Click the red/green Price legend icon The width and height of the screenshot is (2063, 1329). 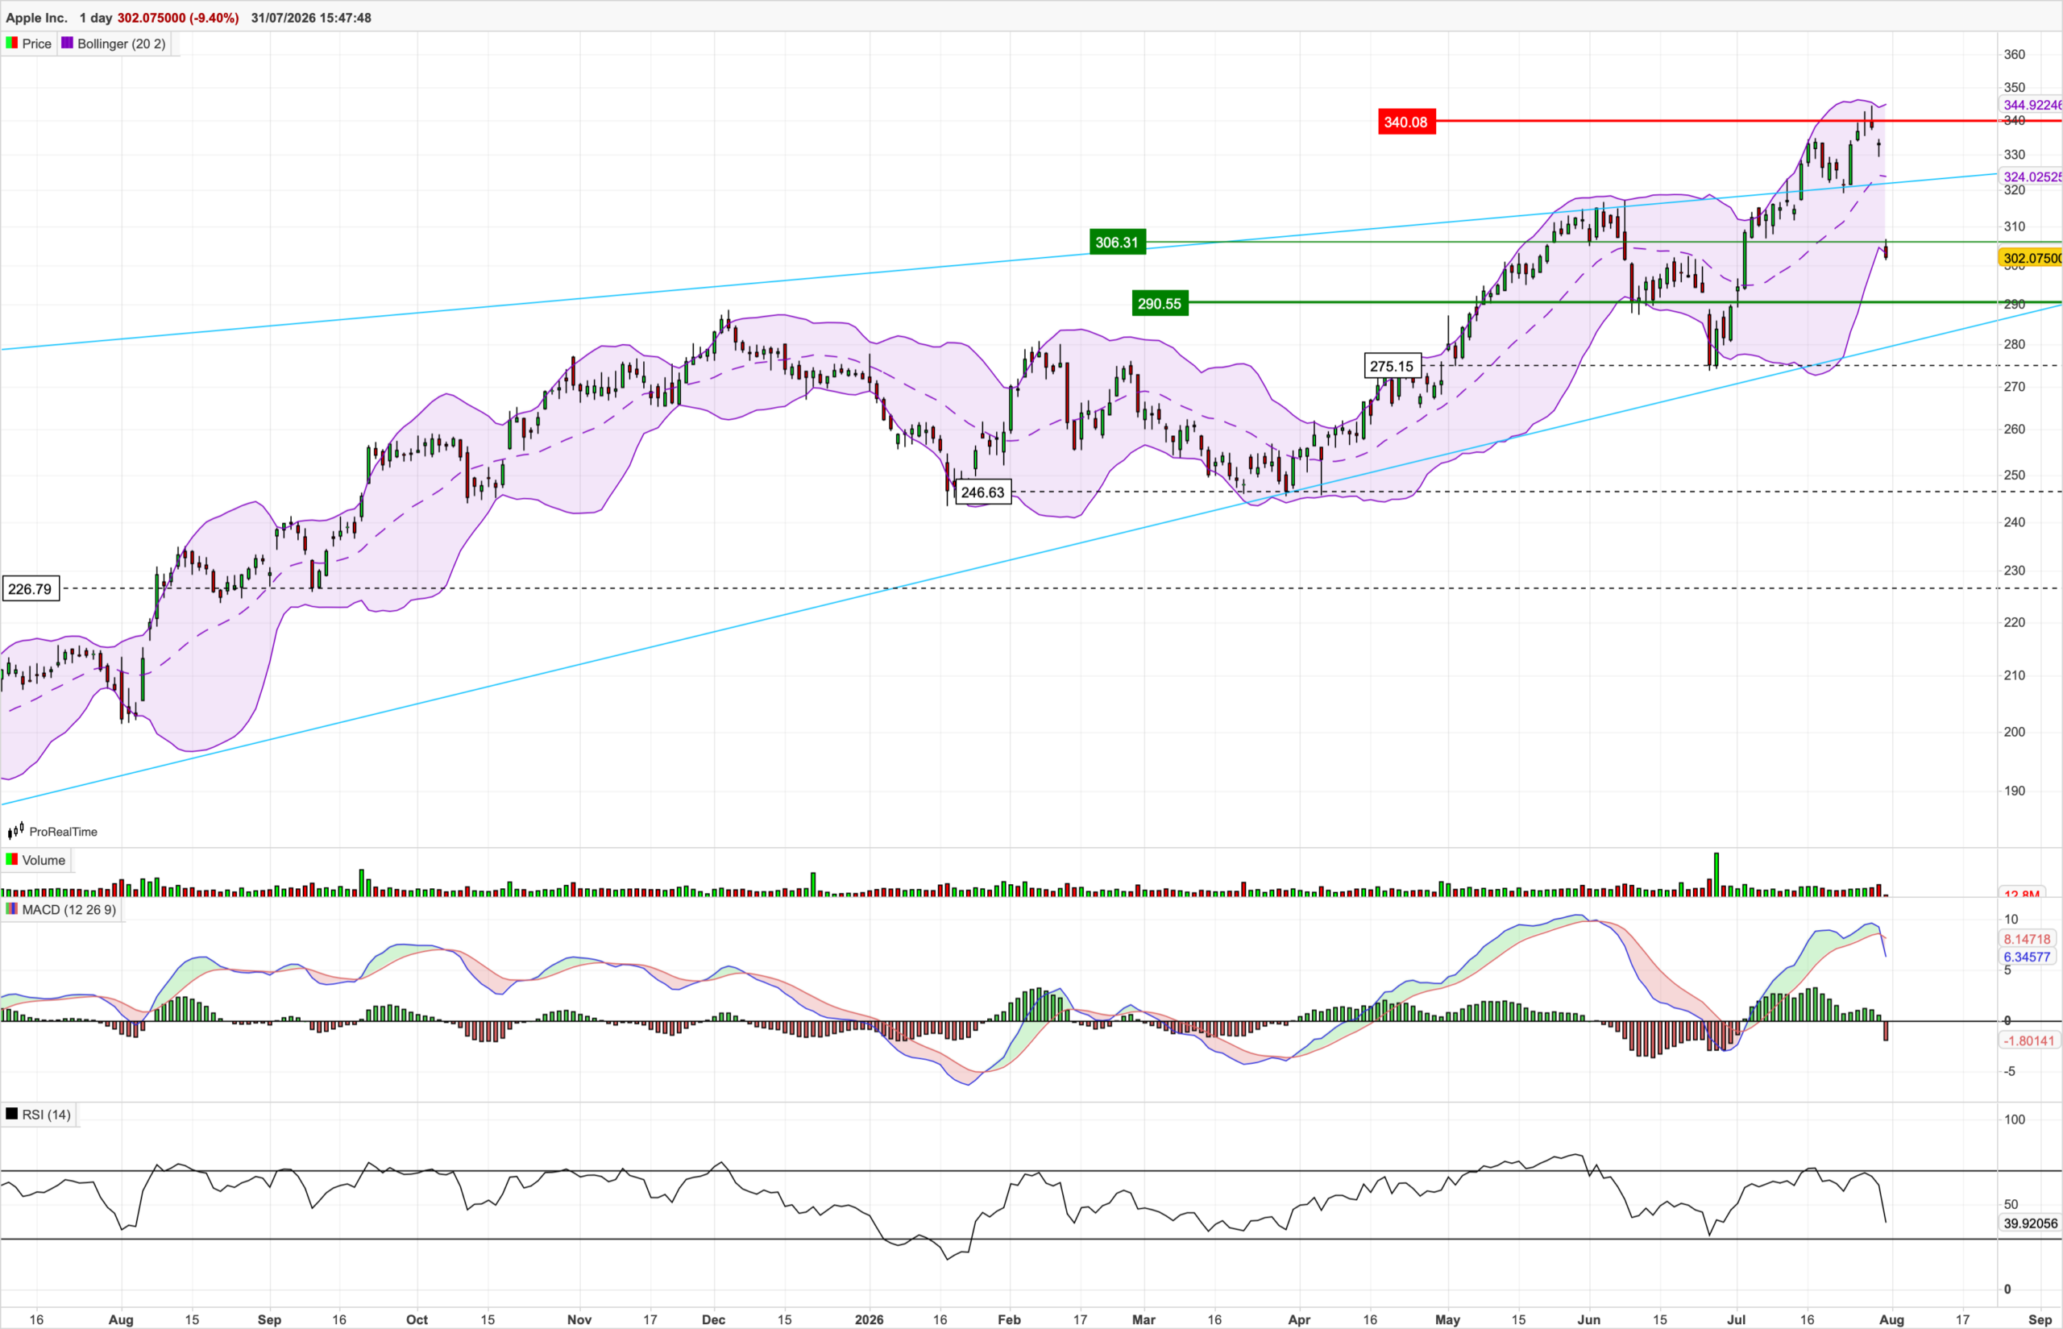tap(11, 44)
